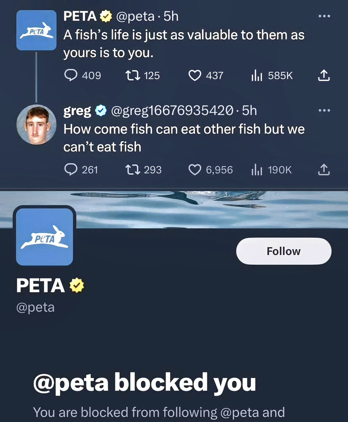348x422 pixels.
Task: Click the Follow button on PETA profile
Action: pyautogui.click(x=284, y=251)
